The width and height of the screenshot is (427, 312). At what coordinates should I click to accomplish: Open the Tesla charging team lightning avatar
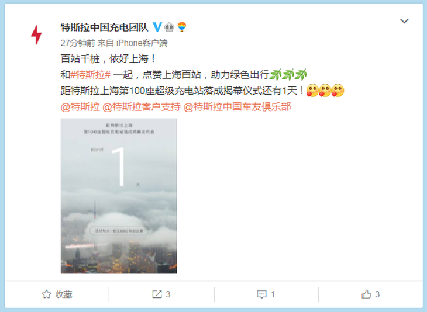pos(36,35)
